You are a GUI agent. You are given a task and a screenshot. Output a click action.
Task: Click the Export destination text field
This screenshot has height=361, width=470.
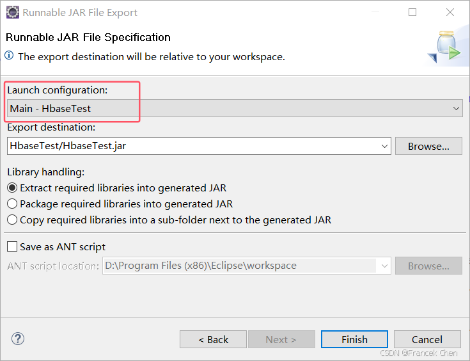(x=192, y=146)
